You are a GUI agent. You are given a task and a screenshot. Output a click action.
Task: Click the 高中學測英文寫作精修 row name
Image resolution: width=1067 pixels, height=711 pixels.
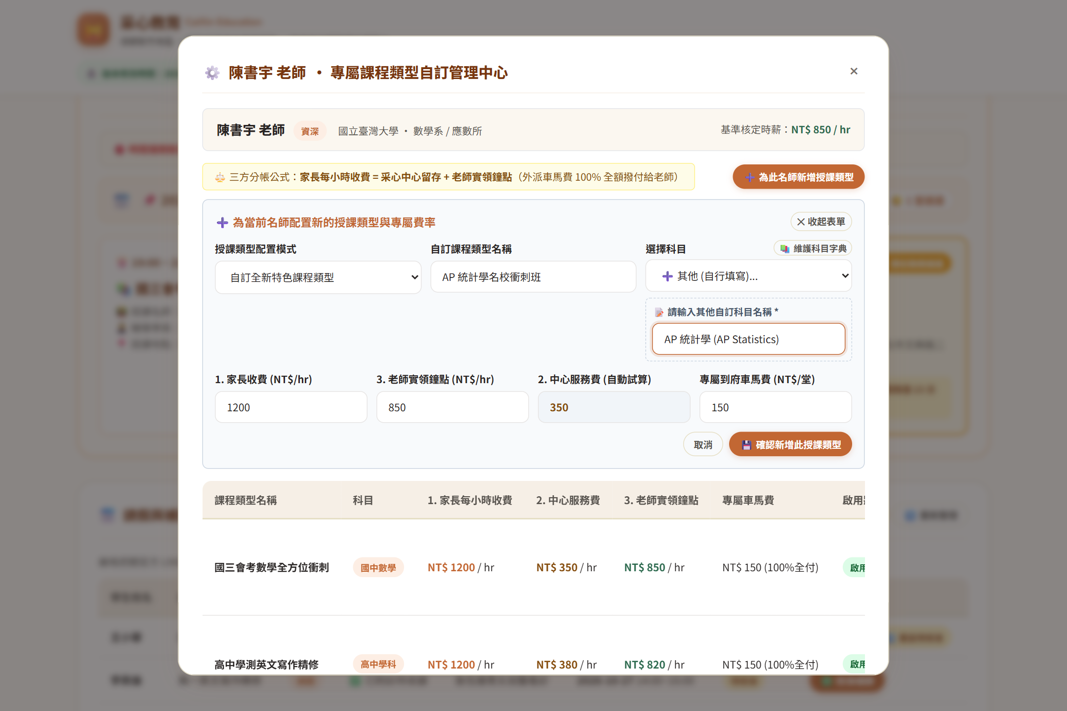[266, 665]
